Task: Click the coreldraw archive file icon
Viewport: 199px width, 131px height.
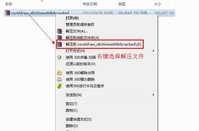Action: click(7, 13)
